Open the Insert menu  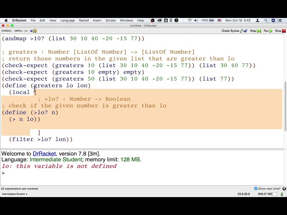[x=97, y=20]
